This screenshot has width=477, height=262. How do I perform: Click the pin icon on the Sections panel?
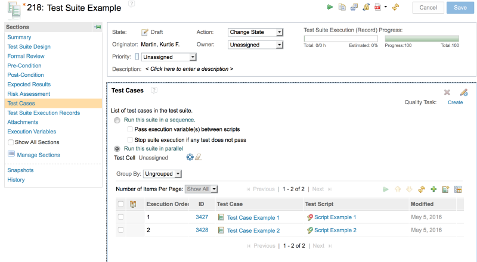click(97, 27)
